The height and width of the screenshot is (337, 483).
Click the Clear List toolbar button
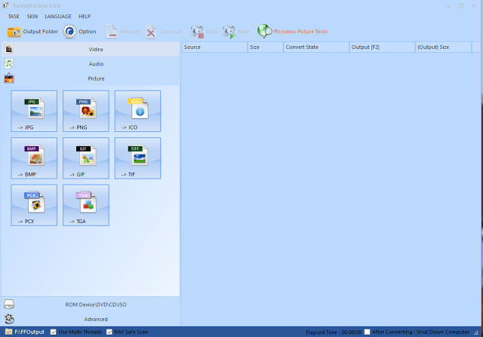(164, 32)
